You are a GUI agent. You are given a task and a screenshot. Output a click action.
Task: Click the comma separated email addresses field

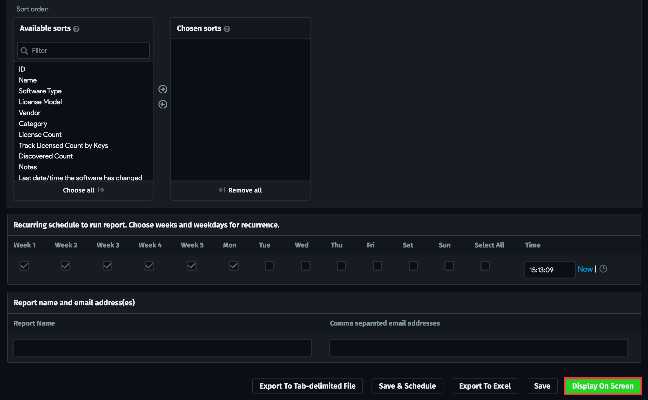(478, 348)
